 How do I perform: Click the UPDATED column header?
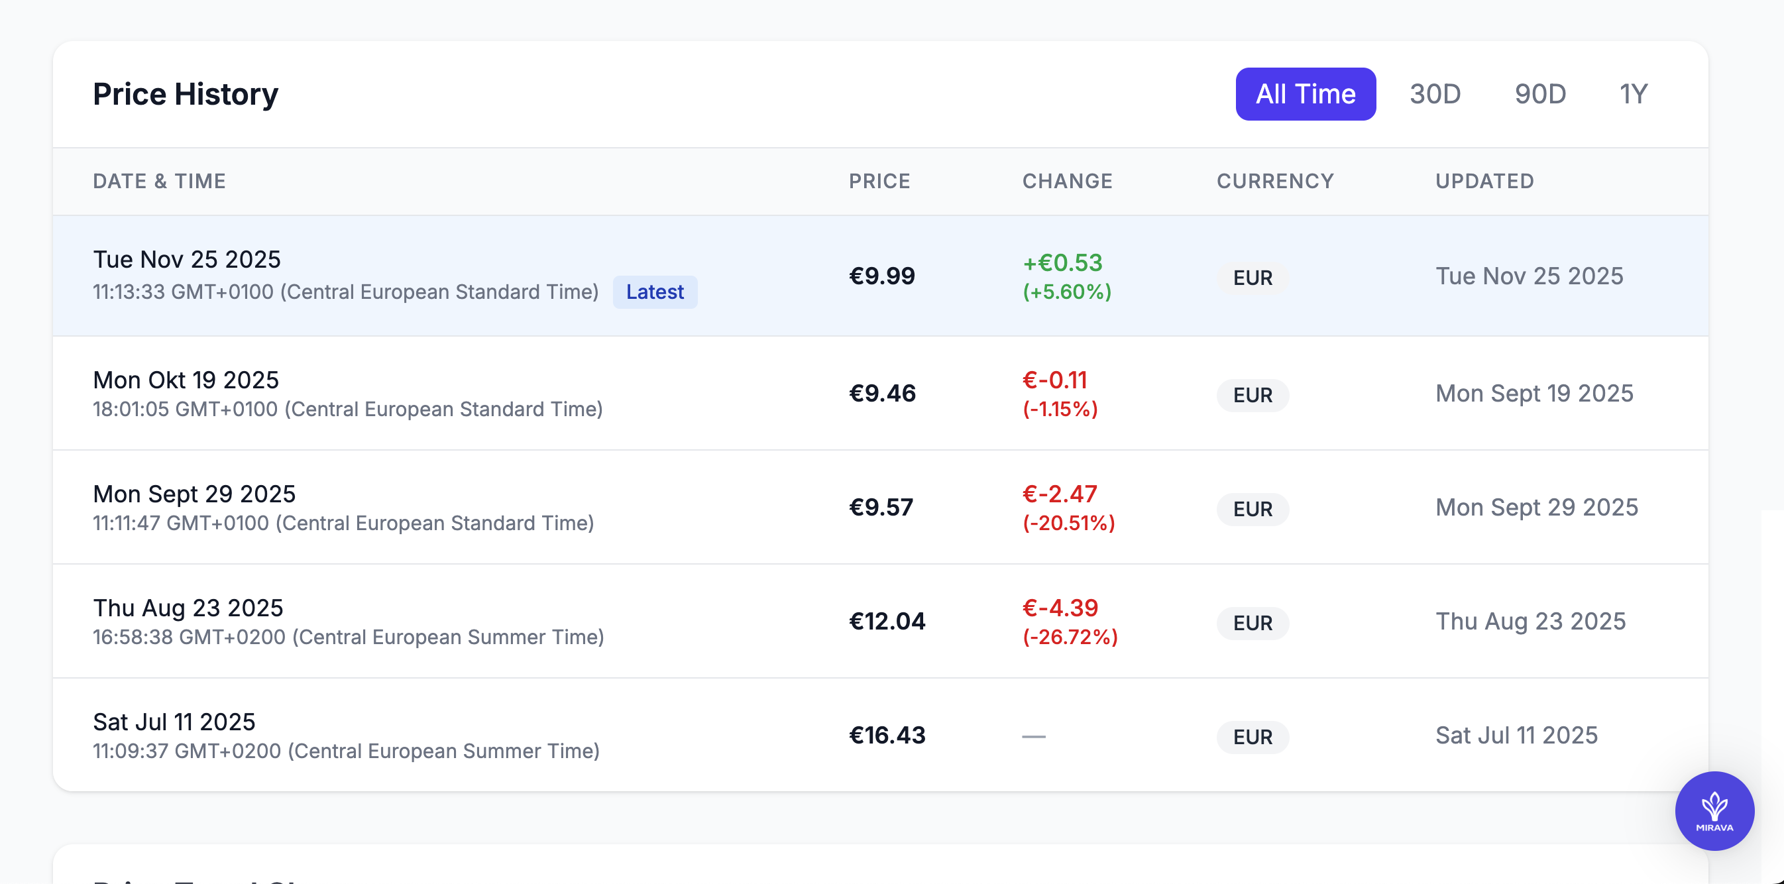click(1484, 182)
